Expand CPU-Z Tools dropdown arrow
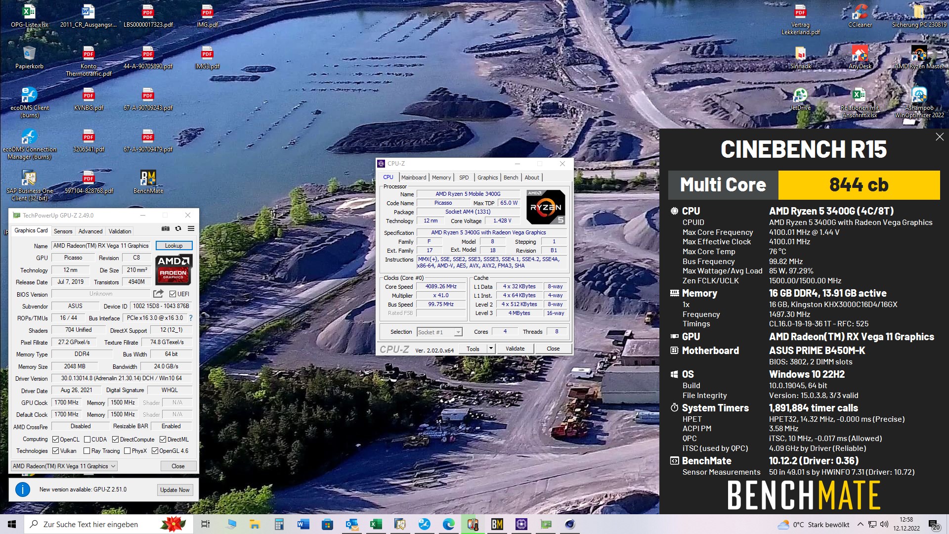 (x=491, y=348)
